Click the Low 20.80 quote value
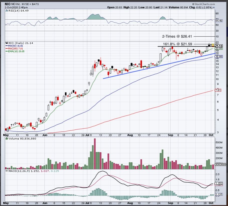 [x=145, y=8]
